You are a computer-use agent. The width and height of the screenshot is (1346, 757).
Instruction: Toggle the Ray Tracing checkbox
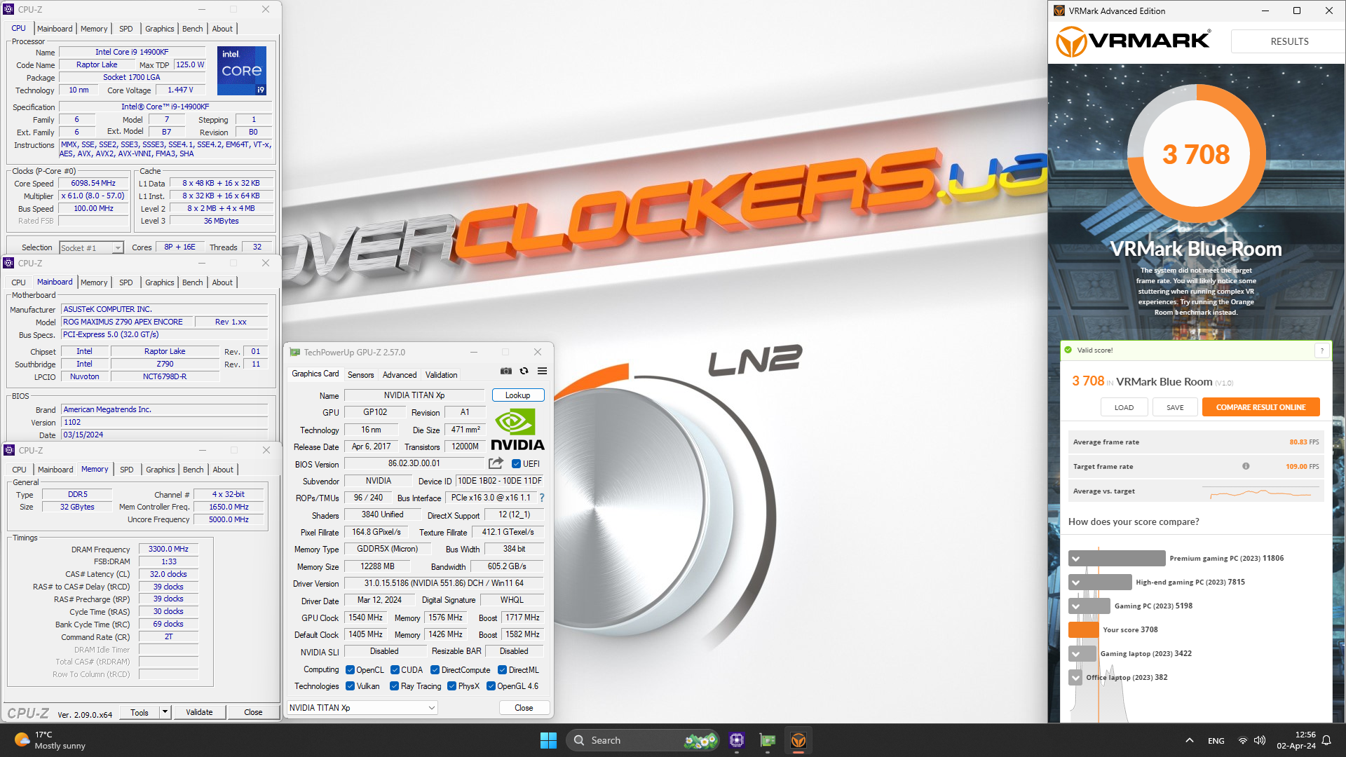[x=394, y=686]
